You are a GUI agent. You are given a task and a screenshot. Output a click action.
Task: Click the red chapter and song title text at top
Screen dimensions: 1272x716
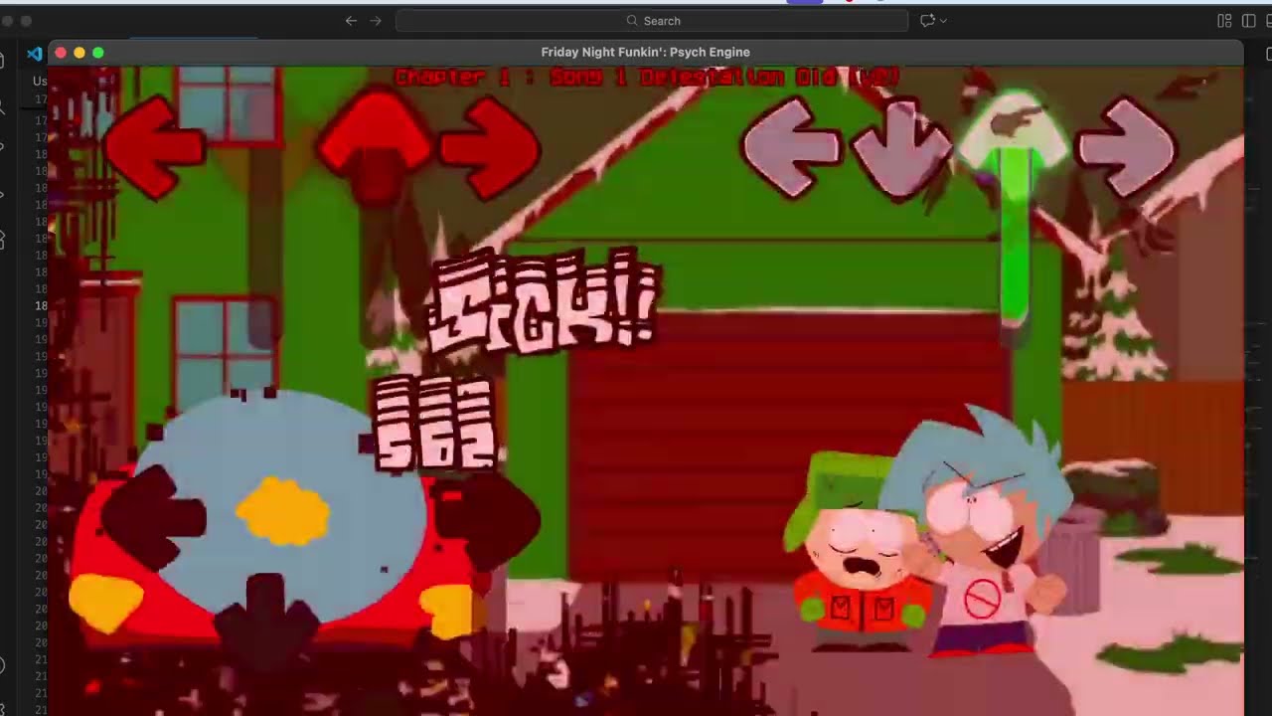click(648, 78)
